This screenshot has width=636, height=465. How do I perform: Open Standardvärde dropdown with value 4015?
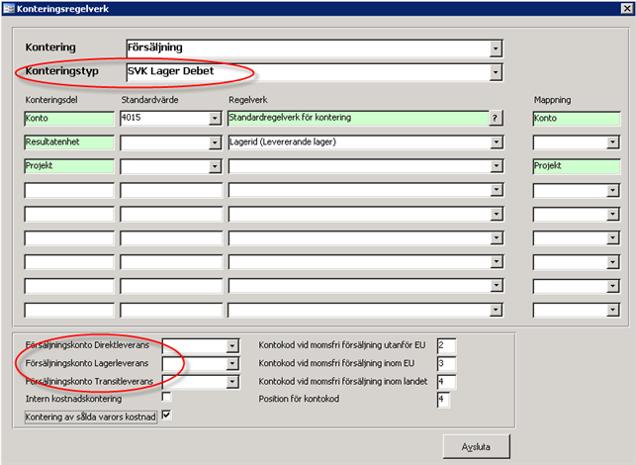(215, 119)
